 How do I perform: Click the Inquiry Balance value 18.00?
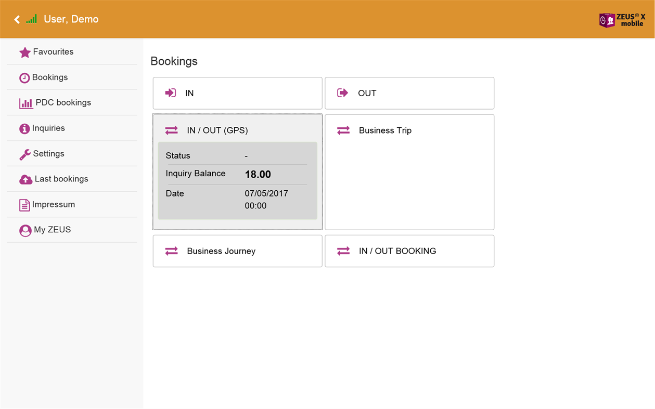pos(258,175)
